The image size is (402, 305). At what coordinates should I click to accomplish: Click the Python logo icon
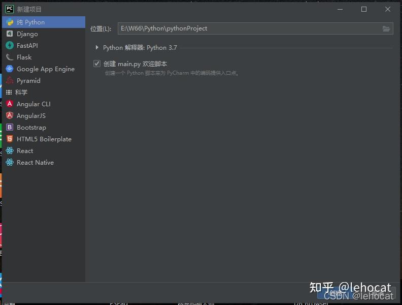pos(10,22)
